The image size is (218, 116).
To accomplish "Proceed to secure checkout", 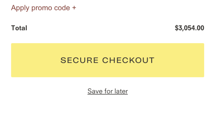I will coord(108,60).
